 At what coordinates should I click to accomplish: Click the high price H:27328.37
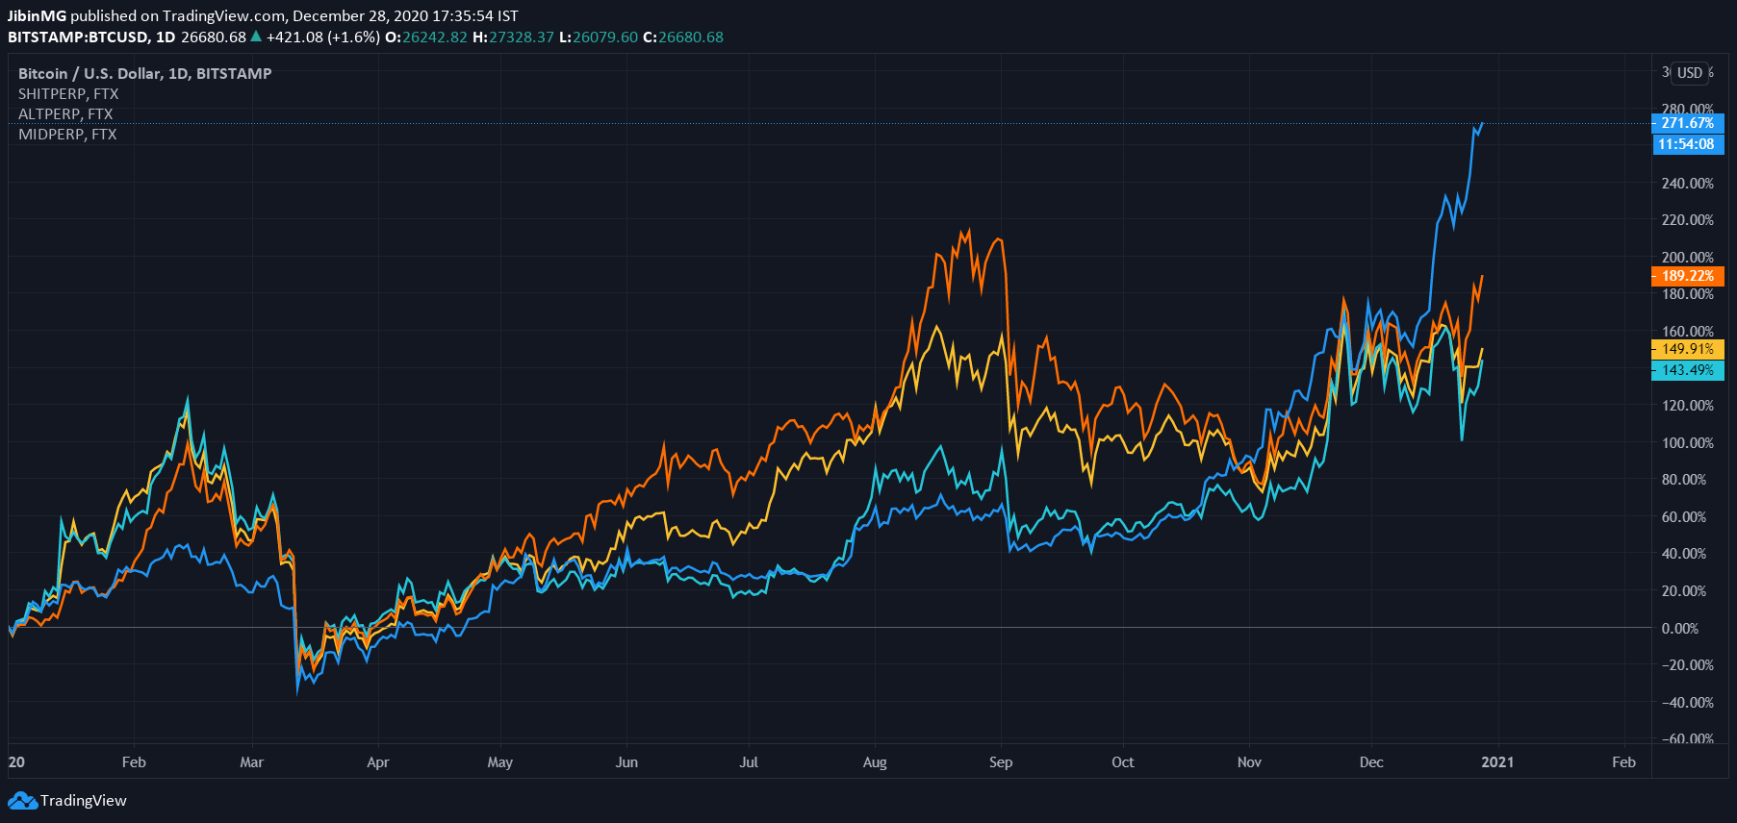(x=513, y=37)
